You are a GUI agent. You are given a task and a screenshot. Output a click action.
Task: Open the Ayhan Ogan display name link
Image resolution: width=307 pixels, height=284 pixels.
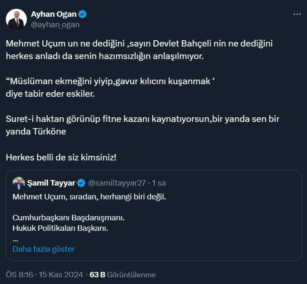click(x=54, y=14)
